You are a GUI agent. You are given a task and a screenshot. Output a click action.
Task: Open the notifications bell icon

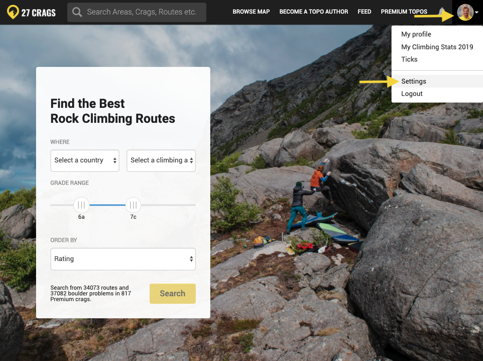click(x=441, y=12)
